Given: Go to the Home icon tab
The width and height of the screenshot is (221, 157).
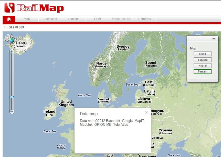Looking at the screenshot, I should [x=9, y=19].
